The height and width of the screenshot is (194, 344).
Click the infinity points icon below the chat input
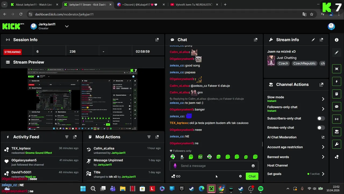click(x=176, y=176)
